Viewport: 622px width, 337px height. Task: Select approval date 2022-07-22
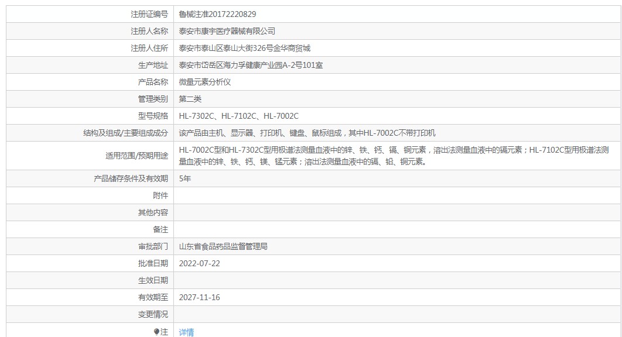(x=200, y=264)
